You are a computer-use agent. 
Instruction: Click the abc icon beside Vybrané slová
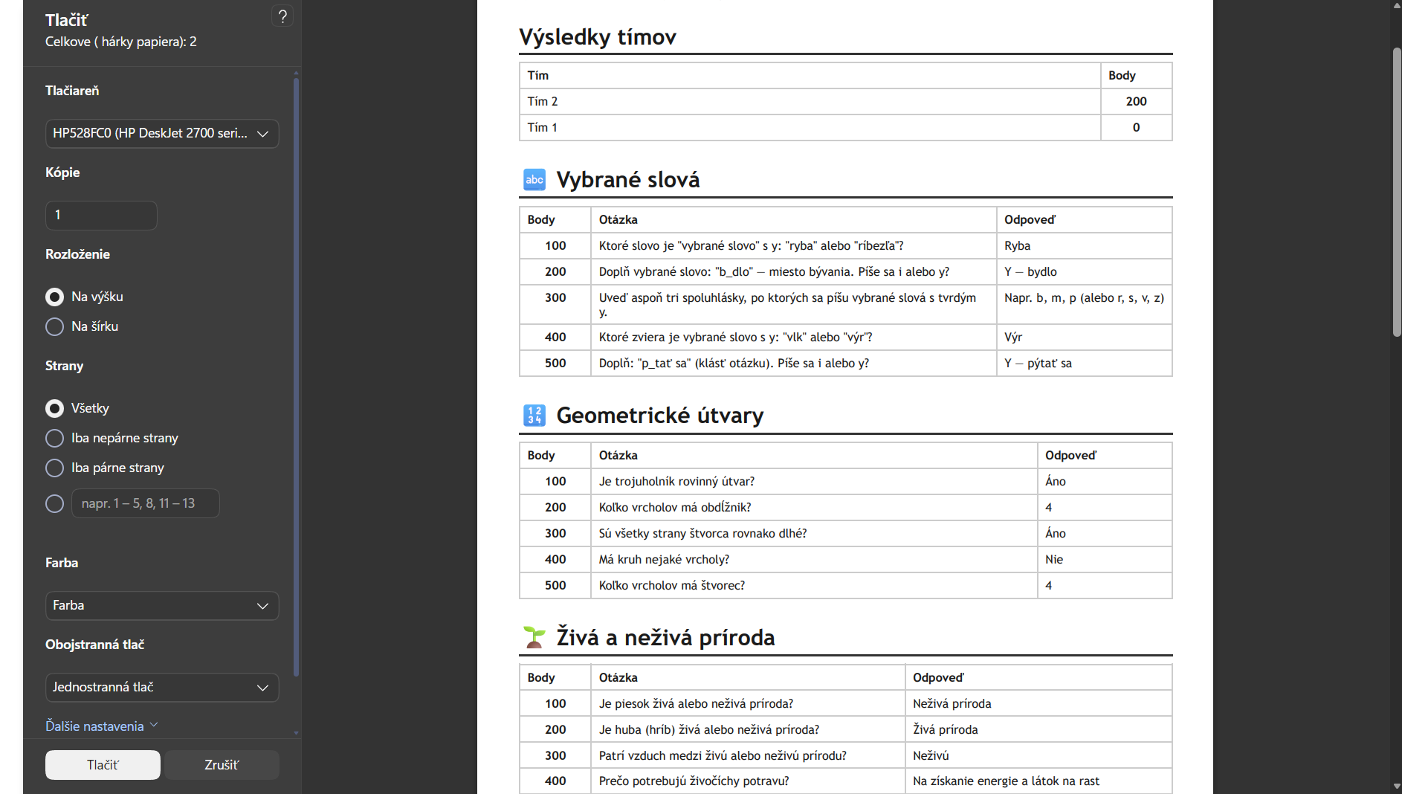pyautogui.click(x=534, y=180)
